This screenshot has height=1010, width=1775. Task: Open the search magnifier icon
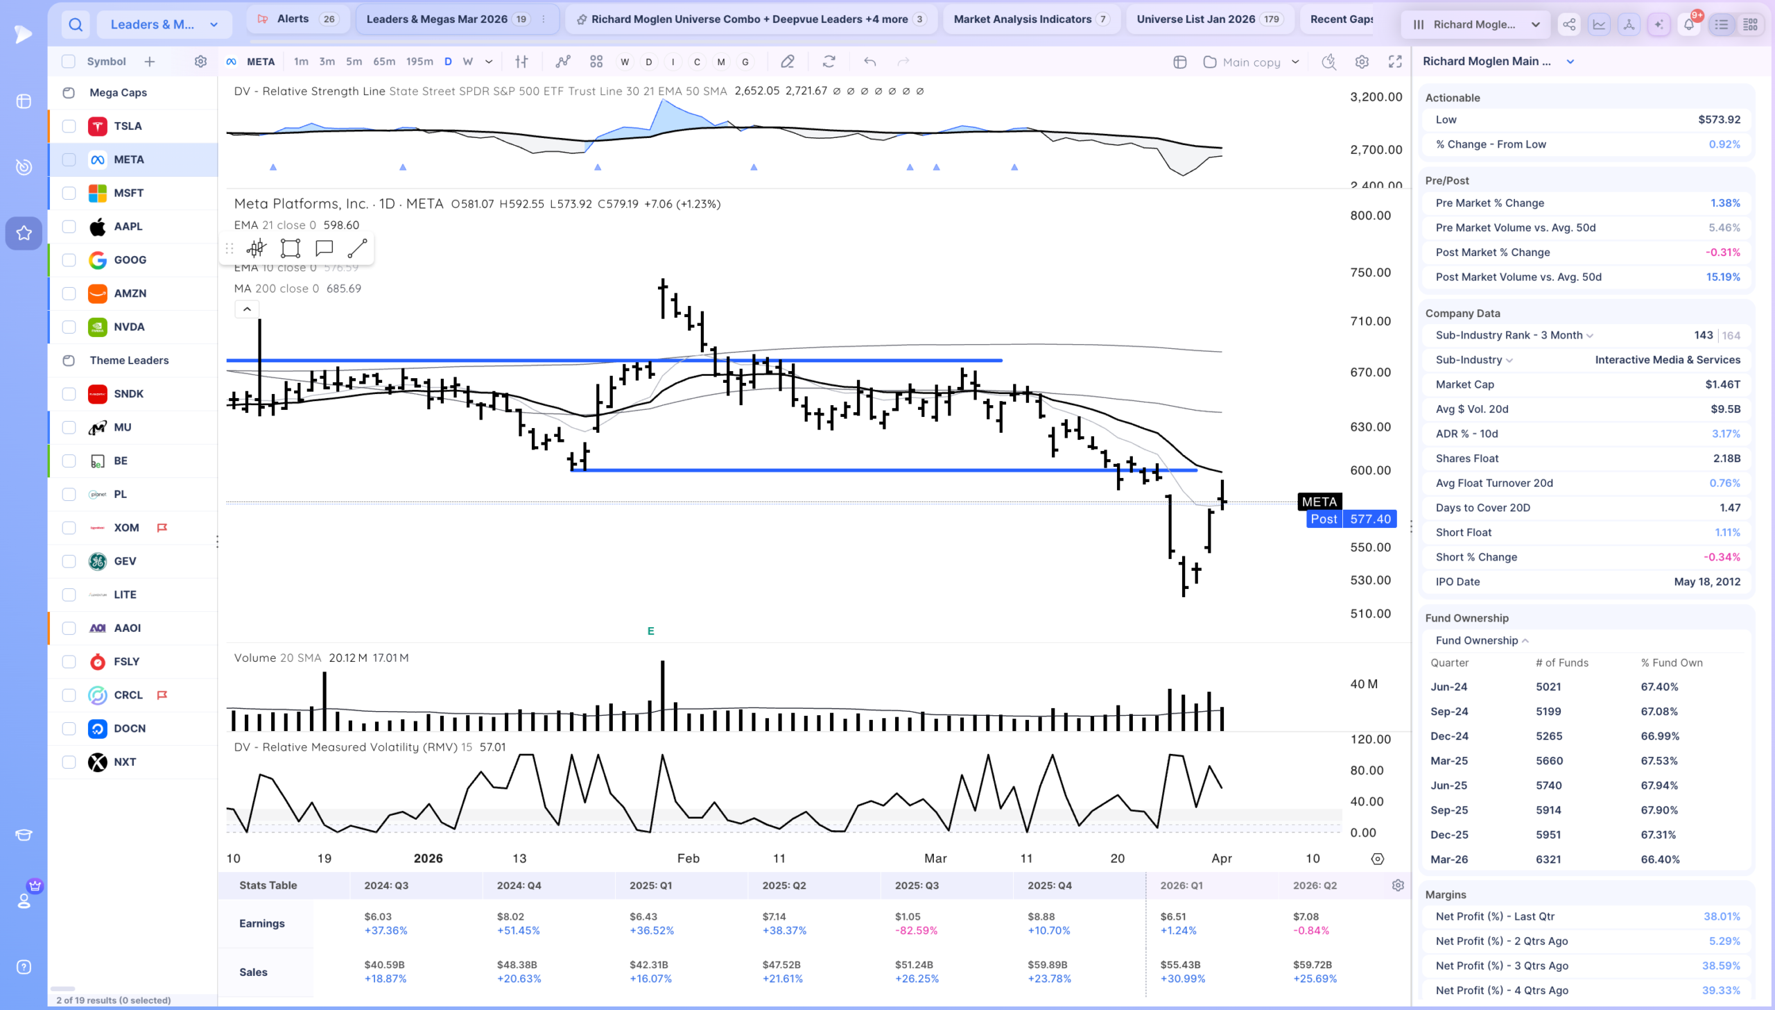[76, 25]
